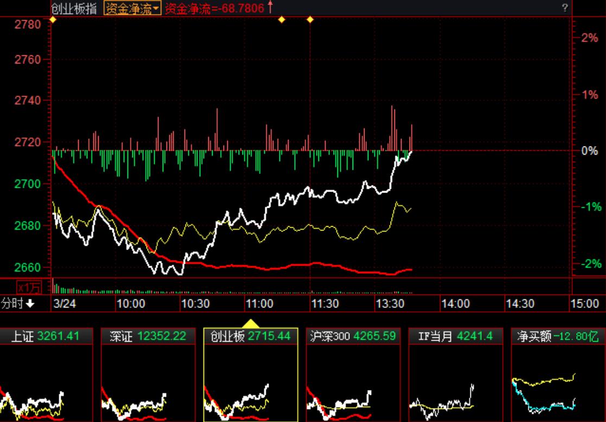
Task: Click the 资金净流=-68.7806 value text
Action: click(214, 8)
